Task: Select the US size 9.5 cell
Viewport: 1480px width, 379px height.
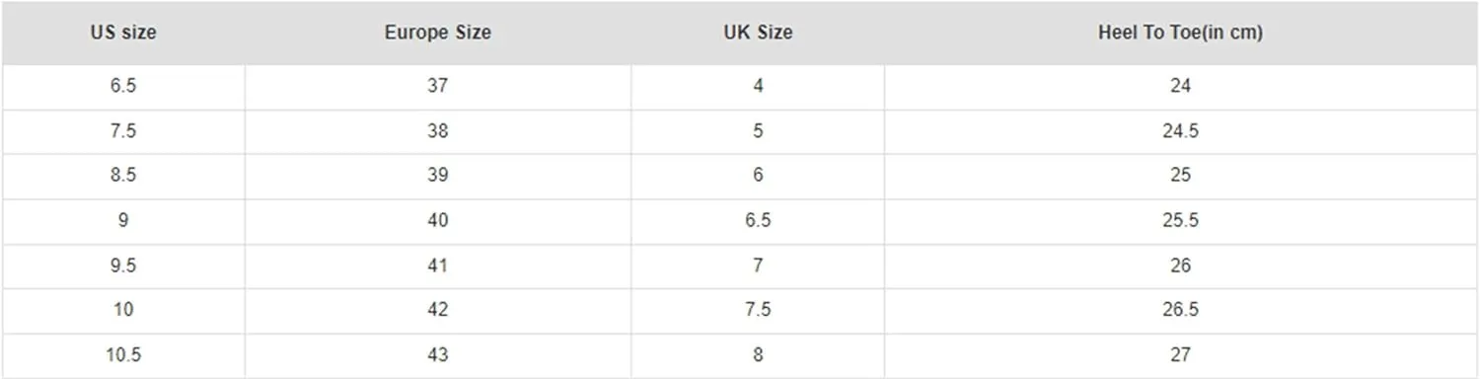Action: [x=123, y=265]
